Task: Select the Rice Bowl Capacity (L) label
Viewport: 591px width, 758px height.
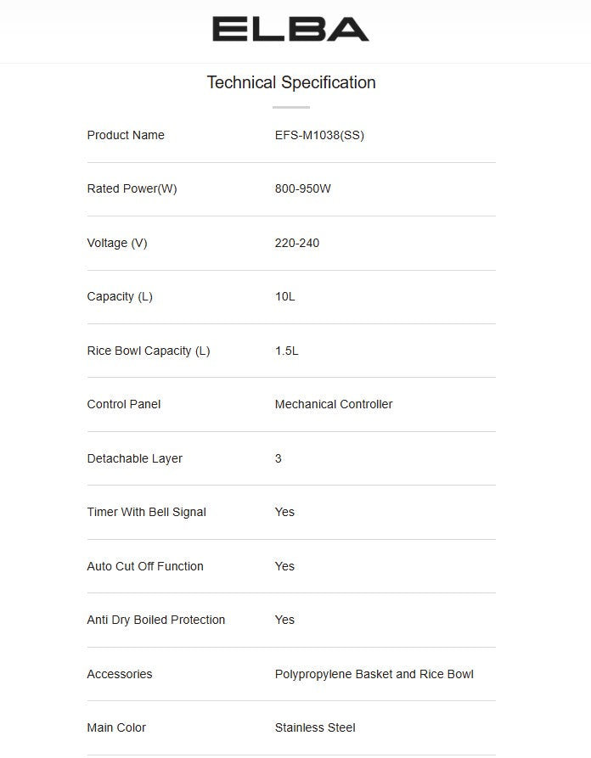Action: point(149,351)
